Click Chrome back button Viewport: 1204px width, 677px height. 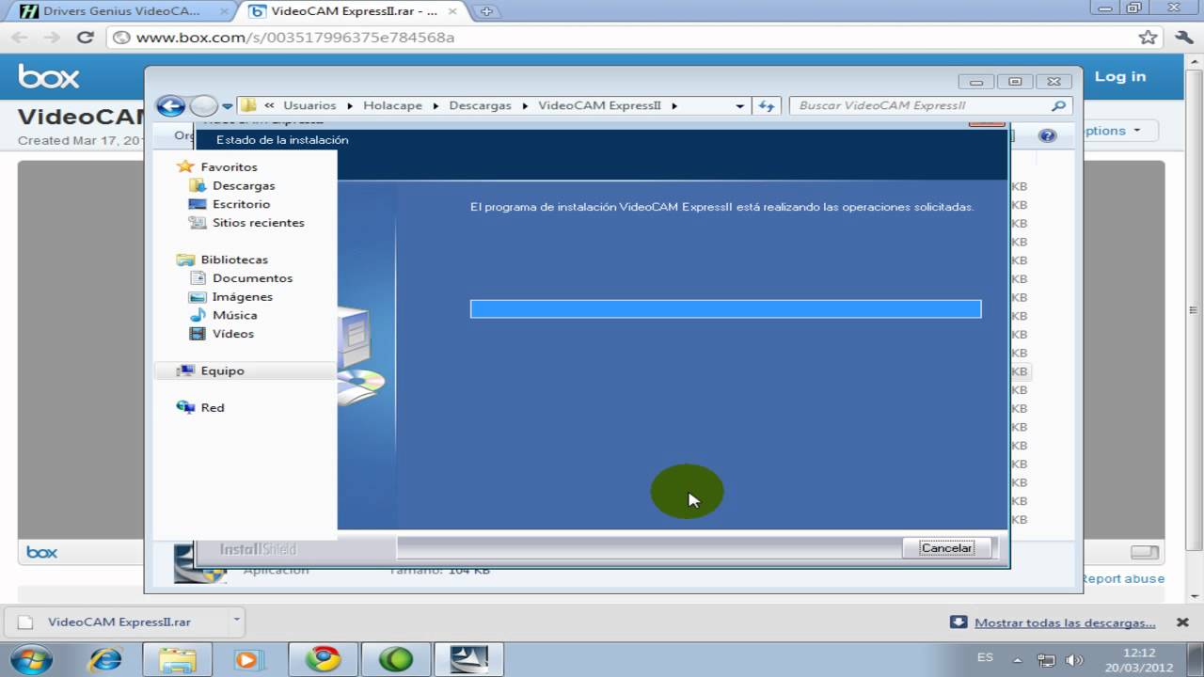20,38
